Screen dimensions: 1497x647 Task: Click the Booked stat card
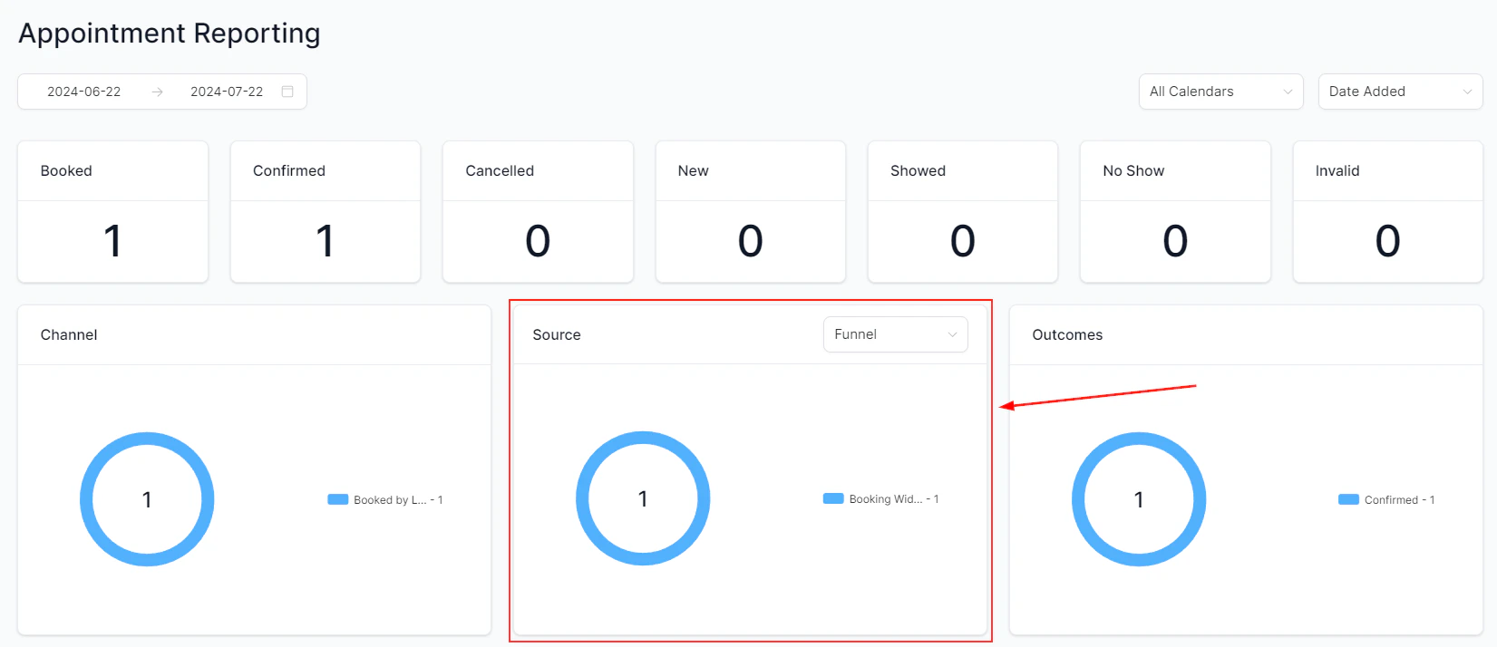112,211
